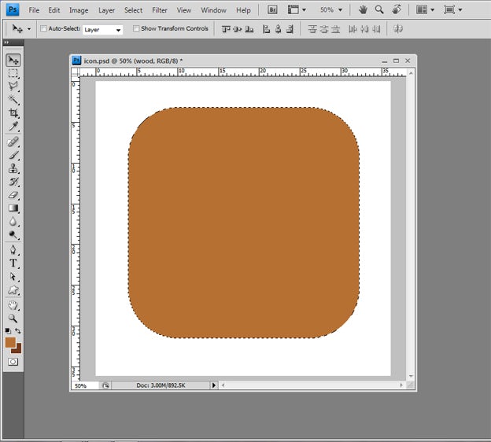The image size is (491, 442).
Task: Open the Edit menu
Action: coord(54,10)
